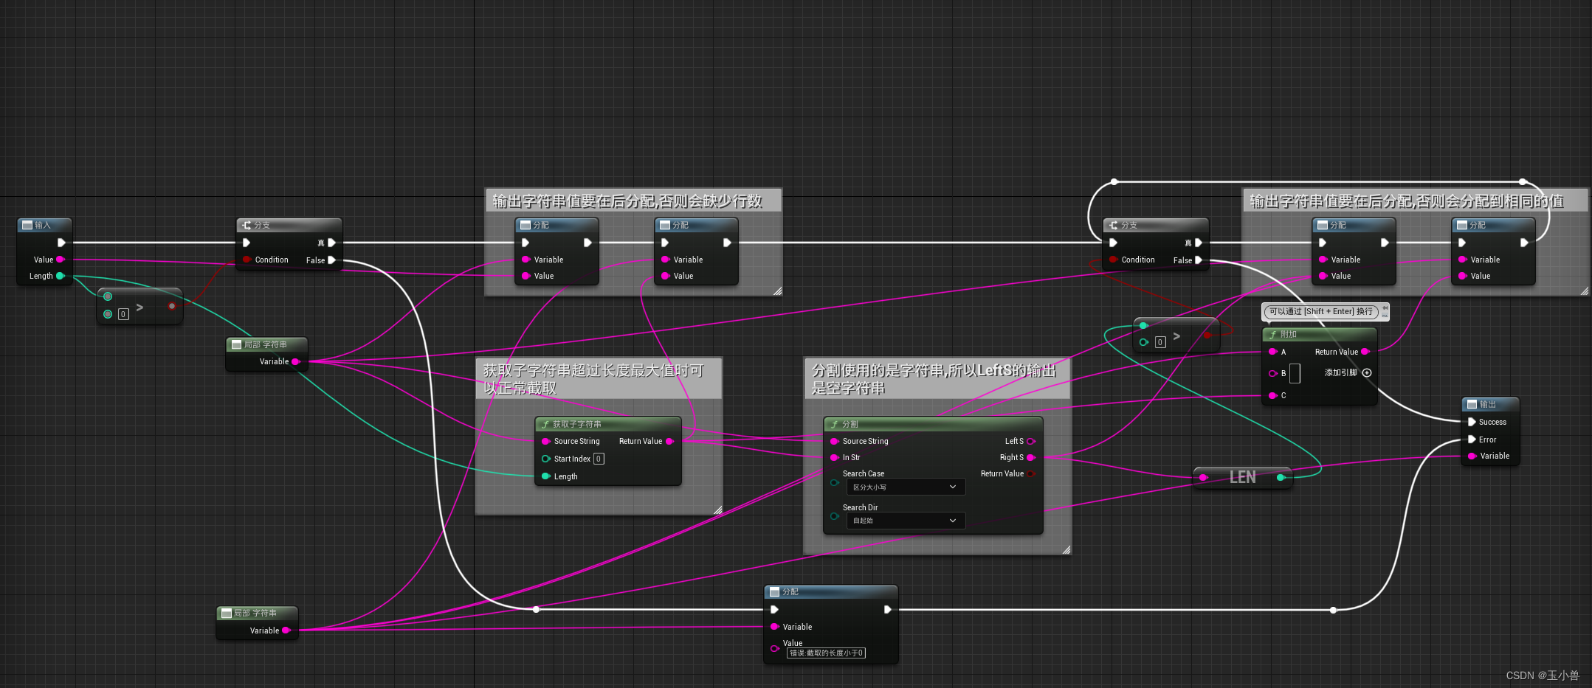Click the B input pin on 附加 node

pos(1272,373)
